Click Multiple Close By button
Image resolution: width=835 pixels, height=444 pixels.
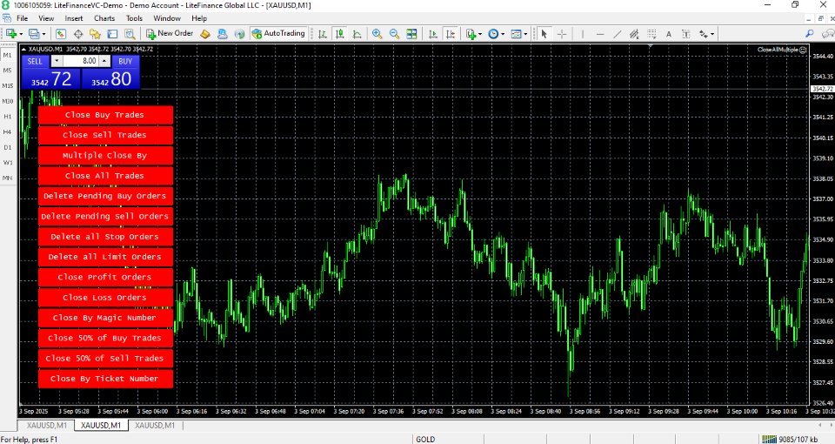(x=105, y=155)
